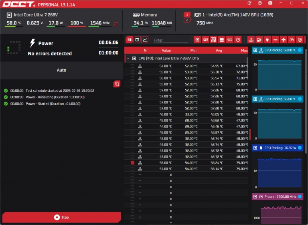
Task: Toggle the storage sensor filter
Action: [x=222, y=40]
